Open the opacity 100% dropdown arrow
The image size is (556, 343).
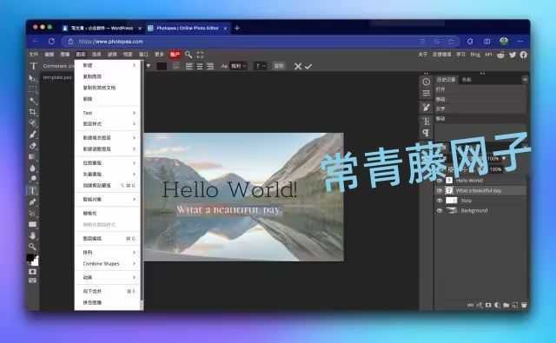pyautogui.click(x=504, y=158)
